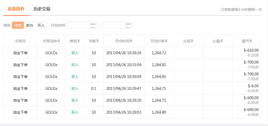Switch to the 正在持仓 tab
The height and width of the screenshot is (126, 268).
(x=16, y=9)
